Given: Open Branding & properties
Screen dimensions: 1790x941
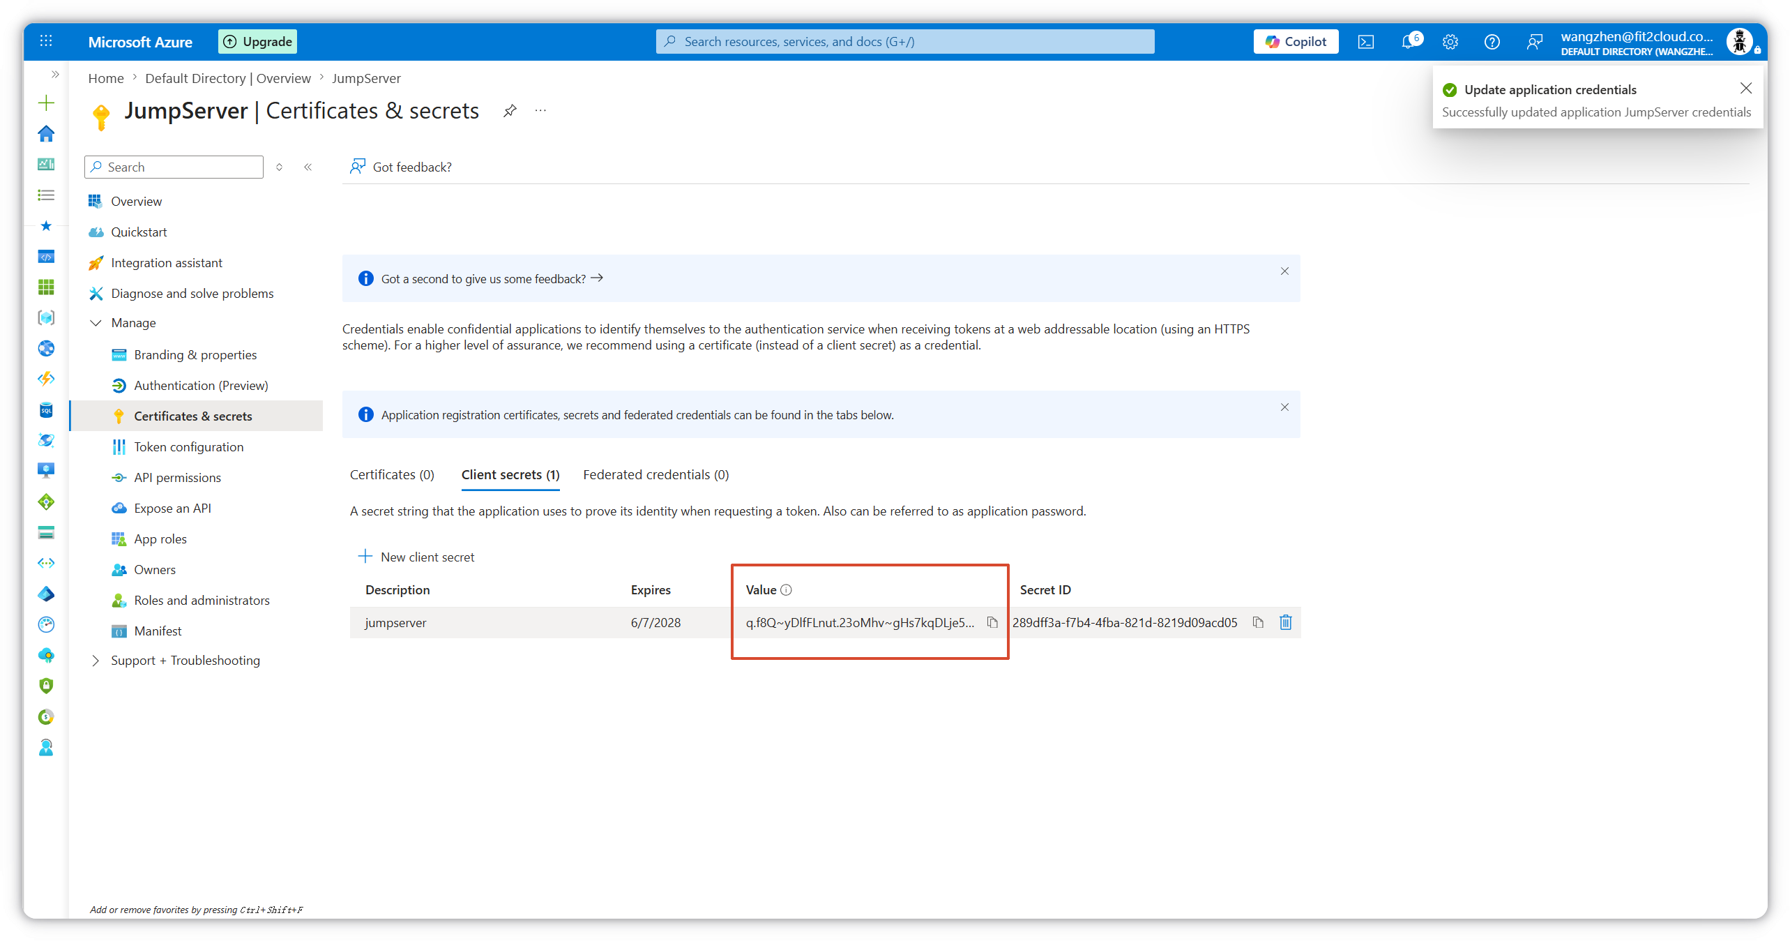Looking at the screenshot, I should 196,355.
